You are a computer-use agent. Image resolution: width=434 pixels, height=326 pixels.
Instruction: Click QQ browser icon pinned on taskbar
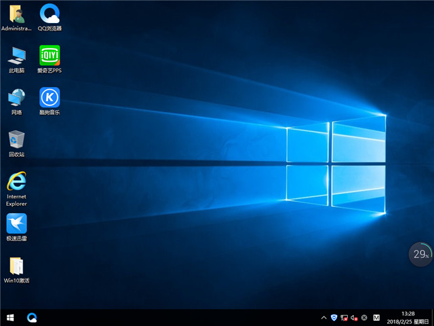pyautogui.click(x=32, y=317)
